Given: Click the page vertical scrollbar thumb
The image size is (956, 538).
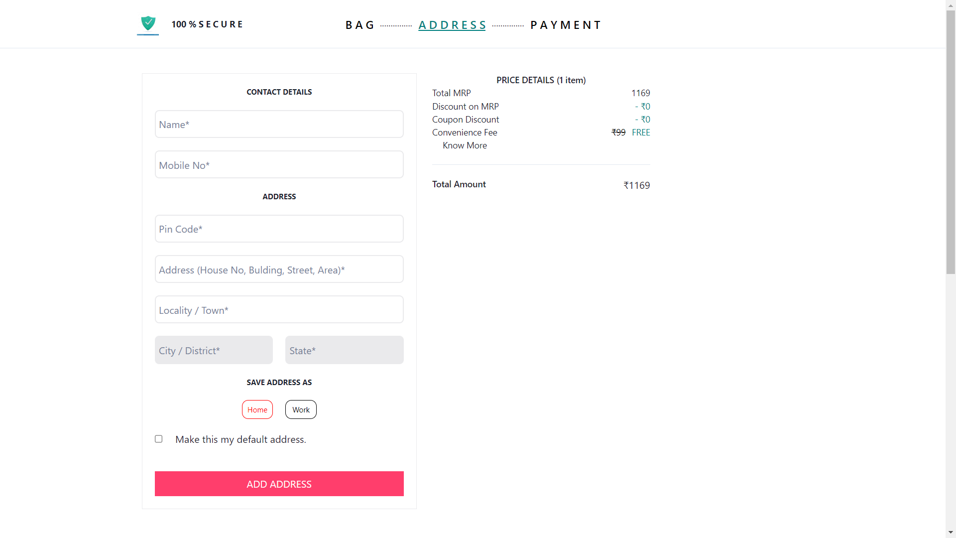Looking at the screenshot, I should pos(951,142).
